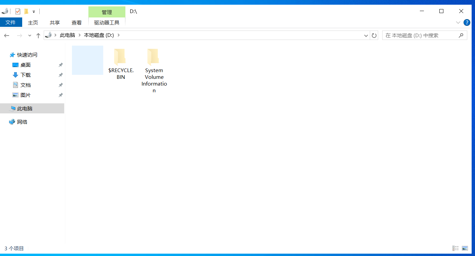Expand the ribbon with chevron
Image resolution: width=475 pixels, height=256 pixels.
pos(458,22)
